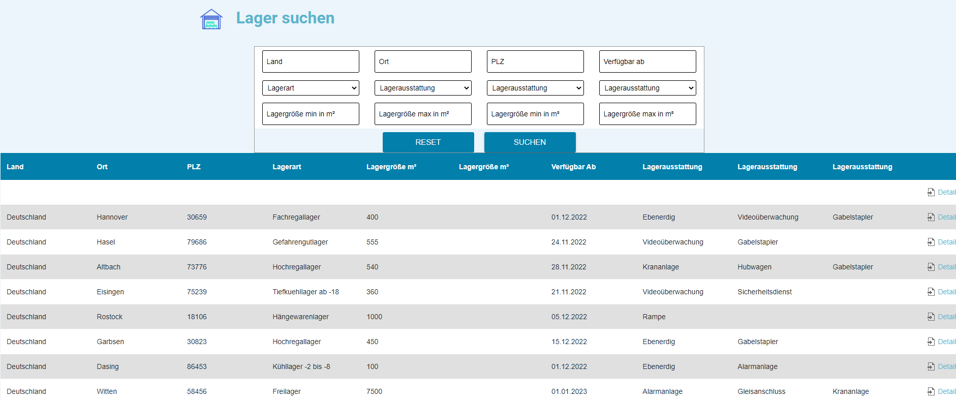This screenshot has width=956, height=400.
Task: Click the detail icon for Garbsen row
Action: coord(931,342)
